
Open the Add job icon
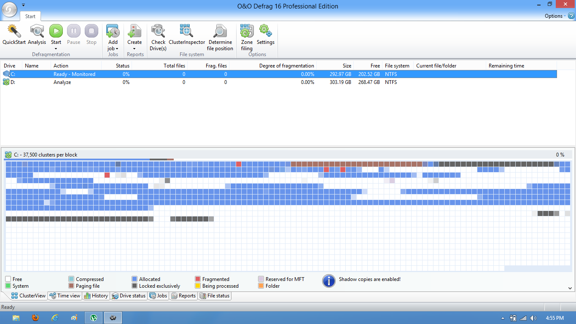[113, 31]
